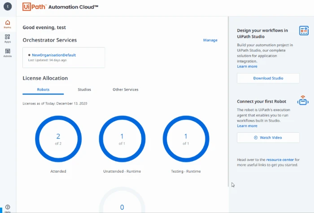The height and width of the screenshot is (213, 314).
Task: Click the partially visible ring chart showing 0
Action: pyautogui.click(x=122, y=200)
